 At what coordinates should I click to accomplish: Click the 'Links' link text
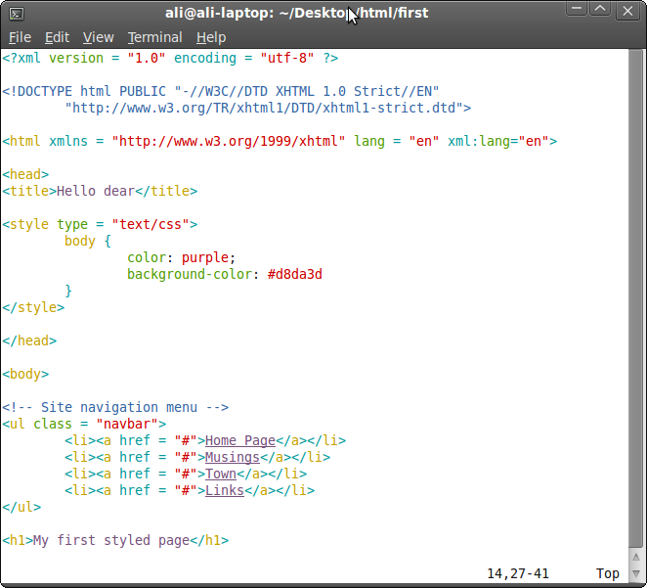[225, 490]
